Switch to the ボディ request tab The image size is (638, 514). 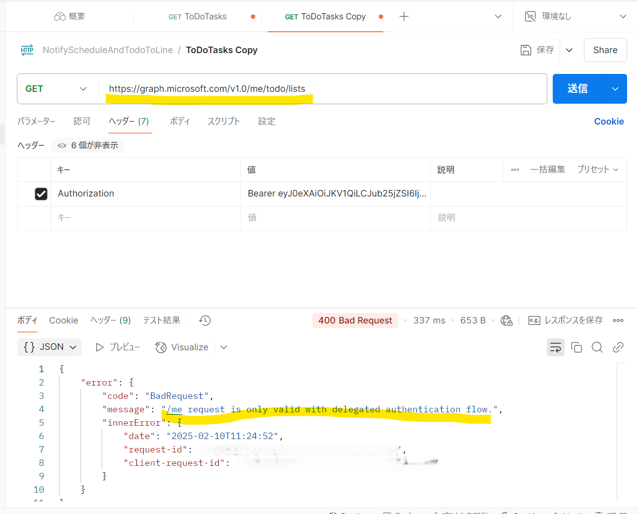180,121
